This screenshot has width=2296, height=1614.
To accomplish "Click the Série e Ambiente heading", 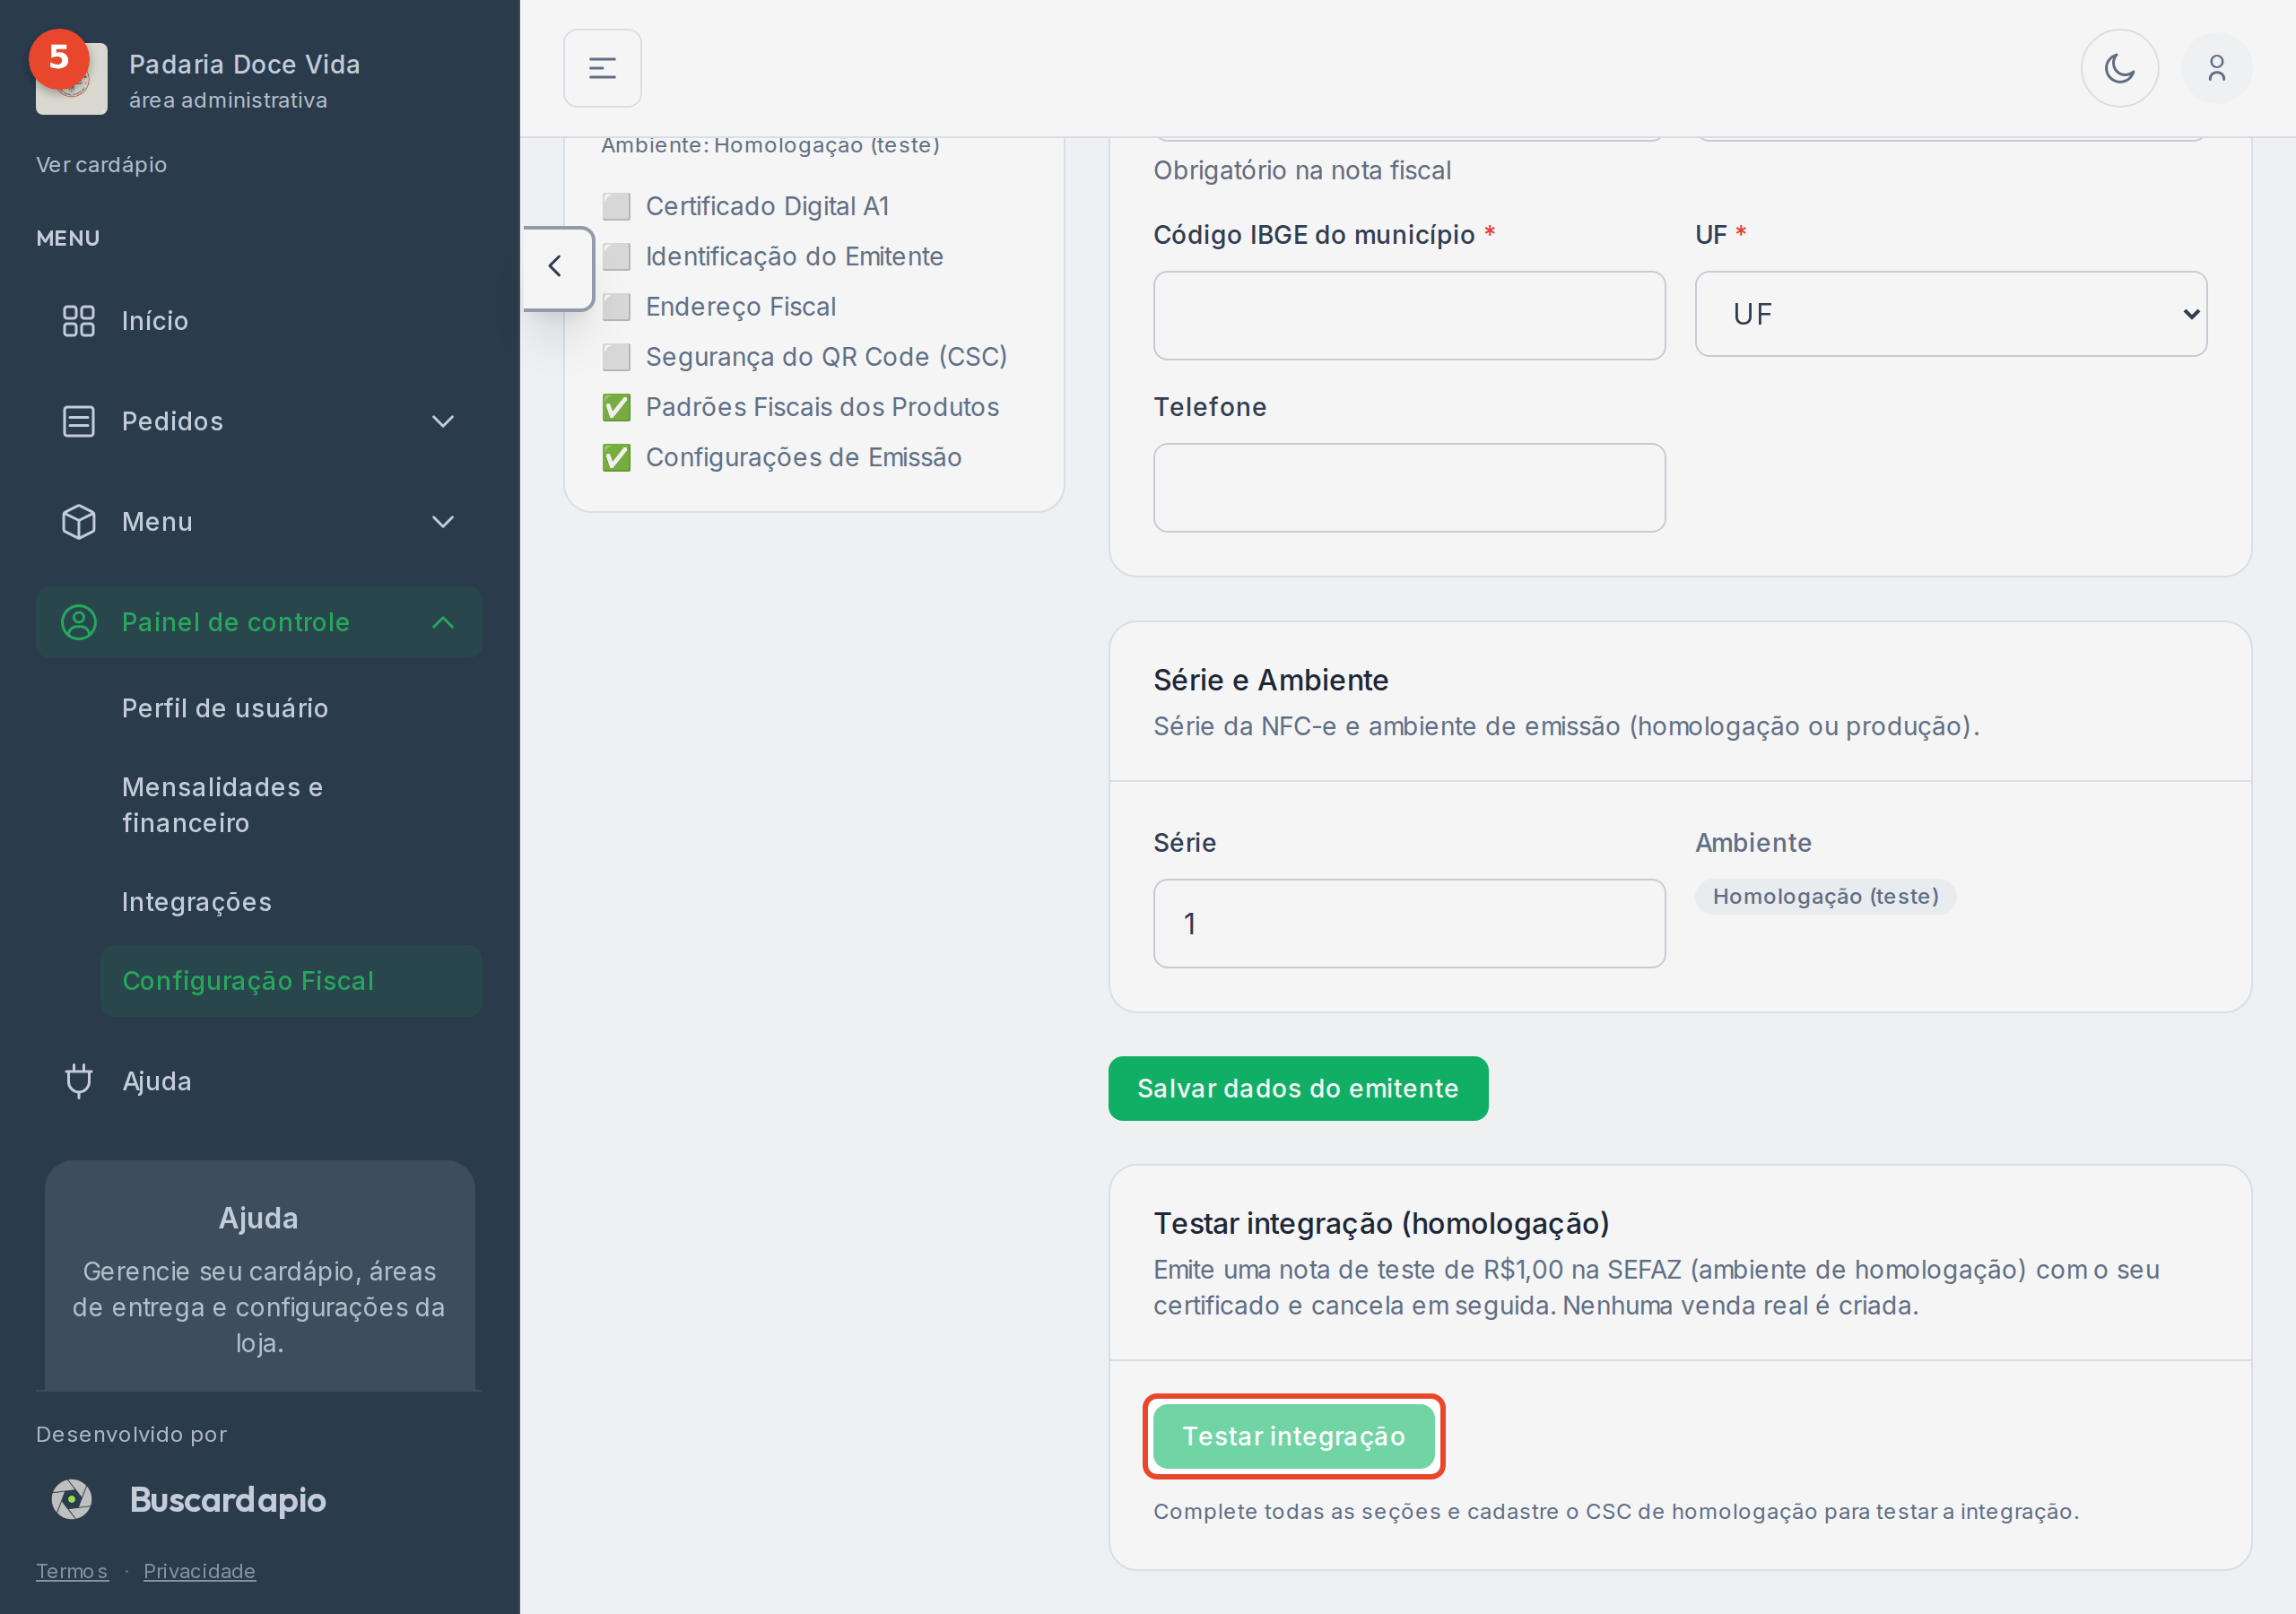I will tap(1270, 680).
